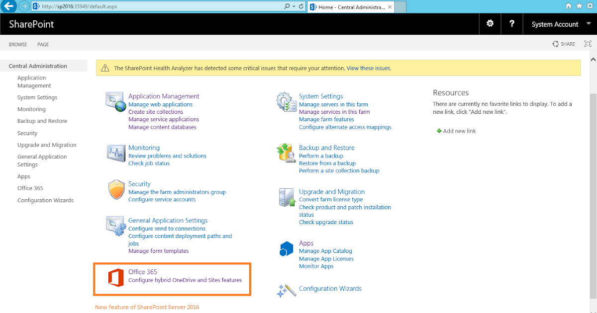The height and width of the screenshot is (313, 597).
Task: Click the Monitoring graph icon
Action: coord(116,152)
